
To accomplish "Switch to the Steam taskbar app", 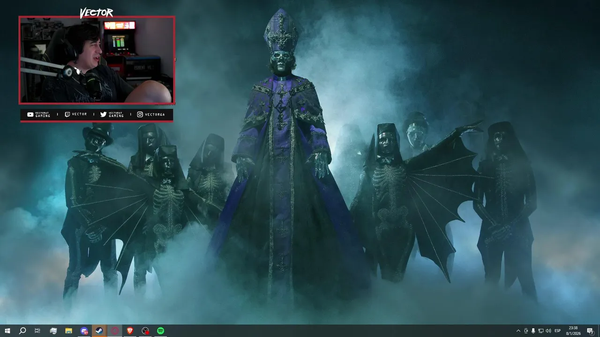I will [99, 330].
